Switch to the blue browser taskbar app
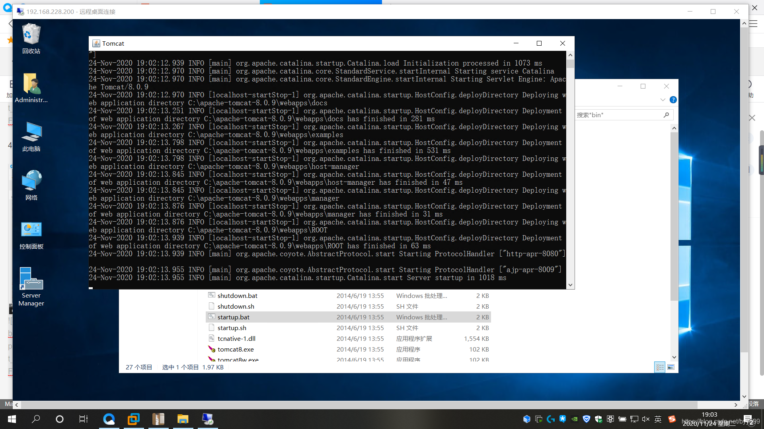764x429 pixels. pos(109,419)
